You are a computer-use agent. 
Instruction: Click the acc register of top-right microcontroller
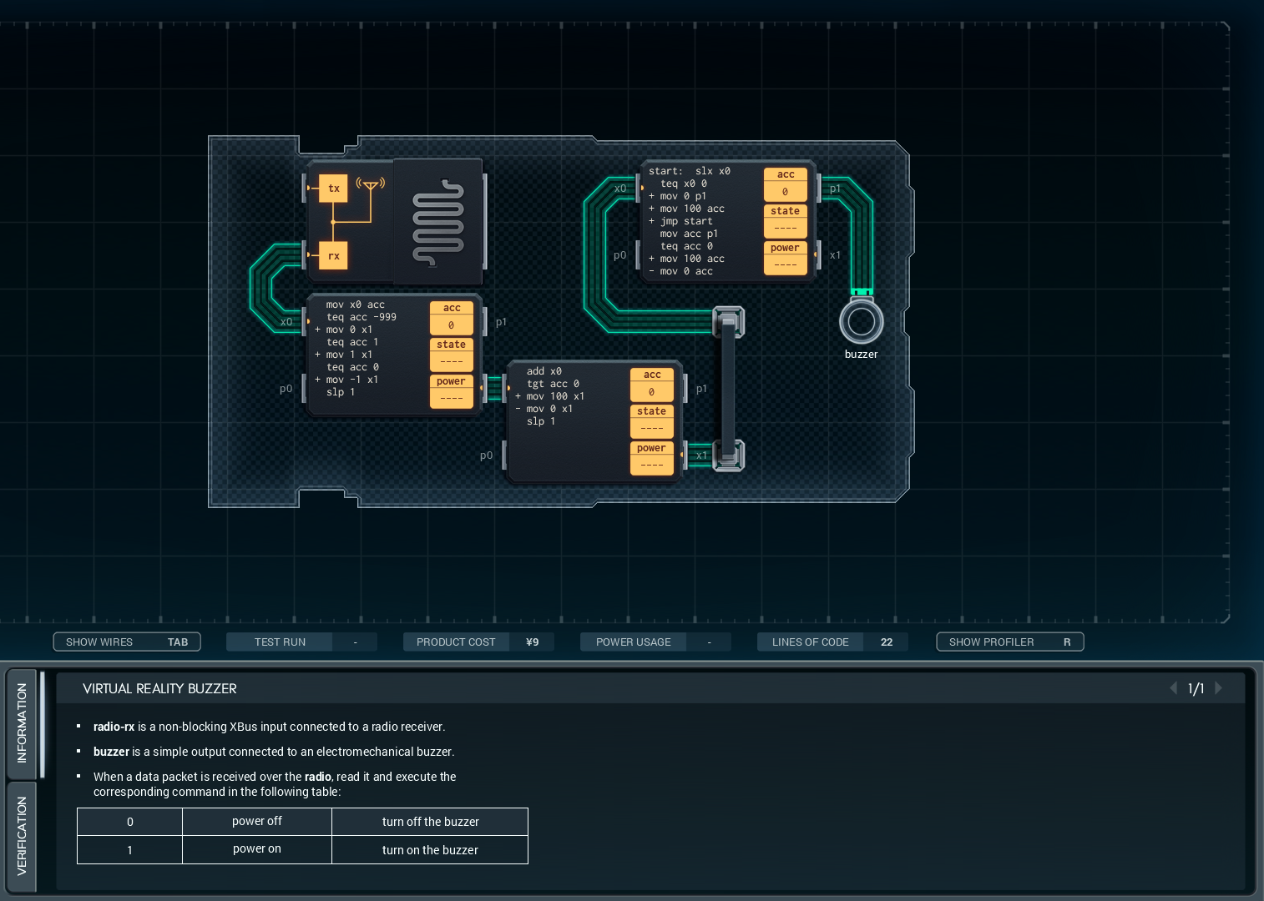pos(785,184)
